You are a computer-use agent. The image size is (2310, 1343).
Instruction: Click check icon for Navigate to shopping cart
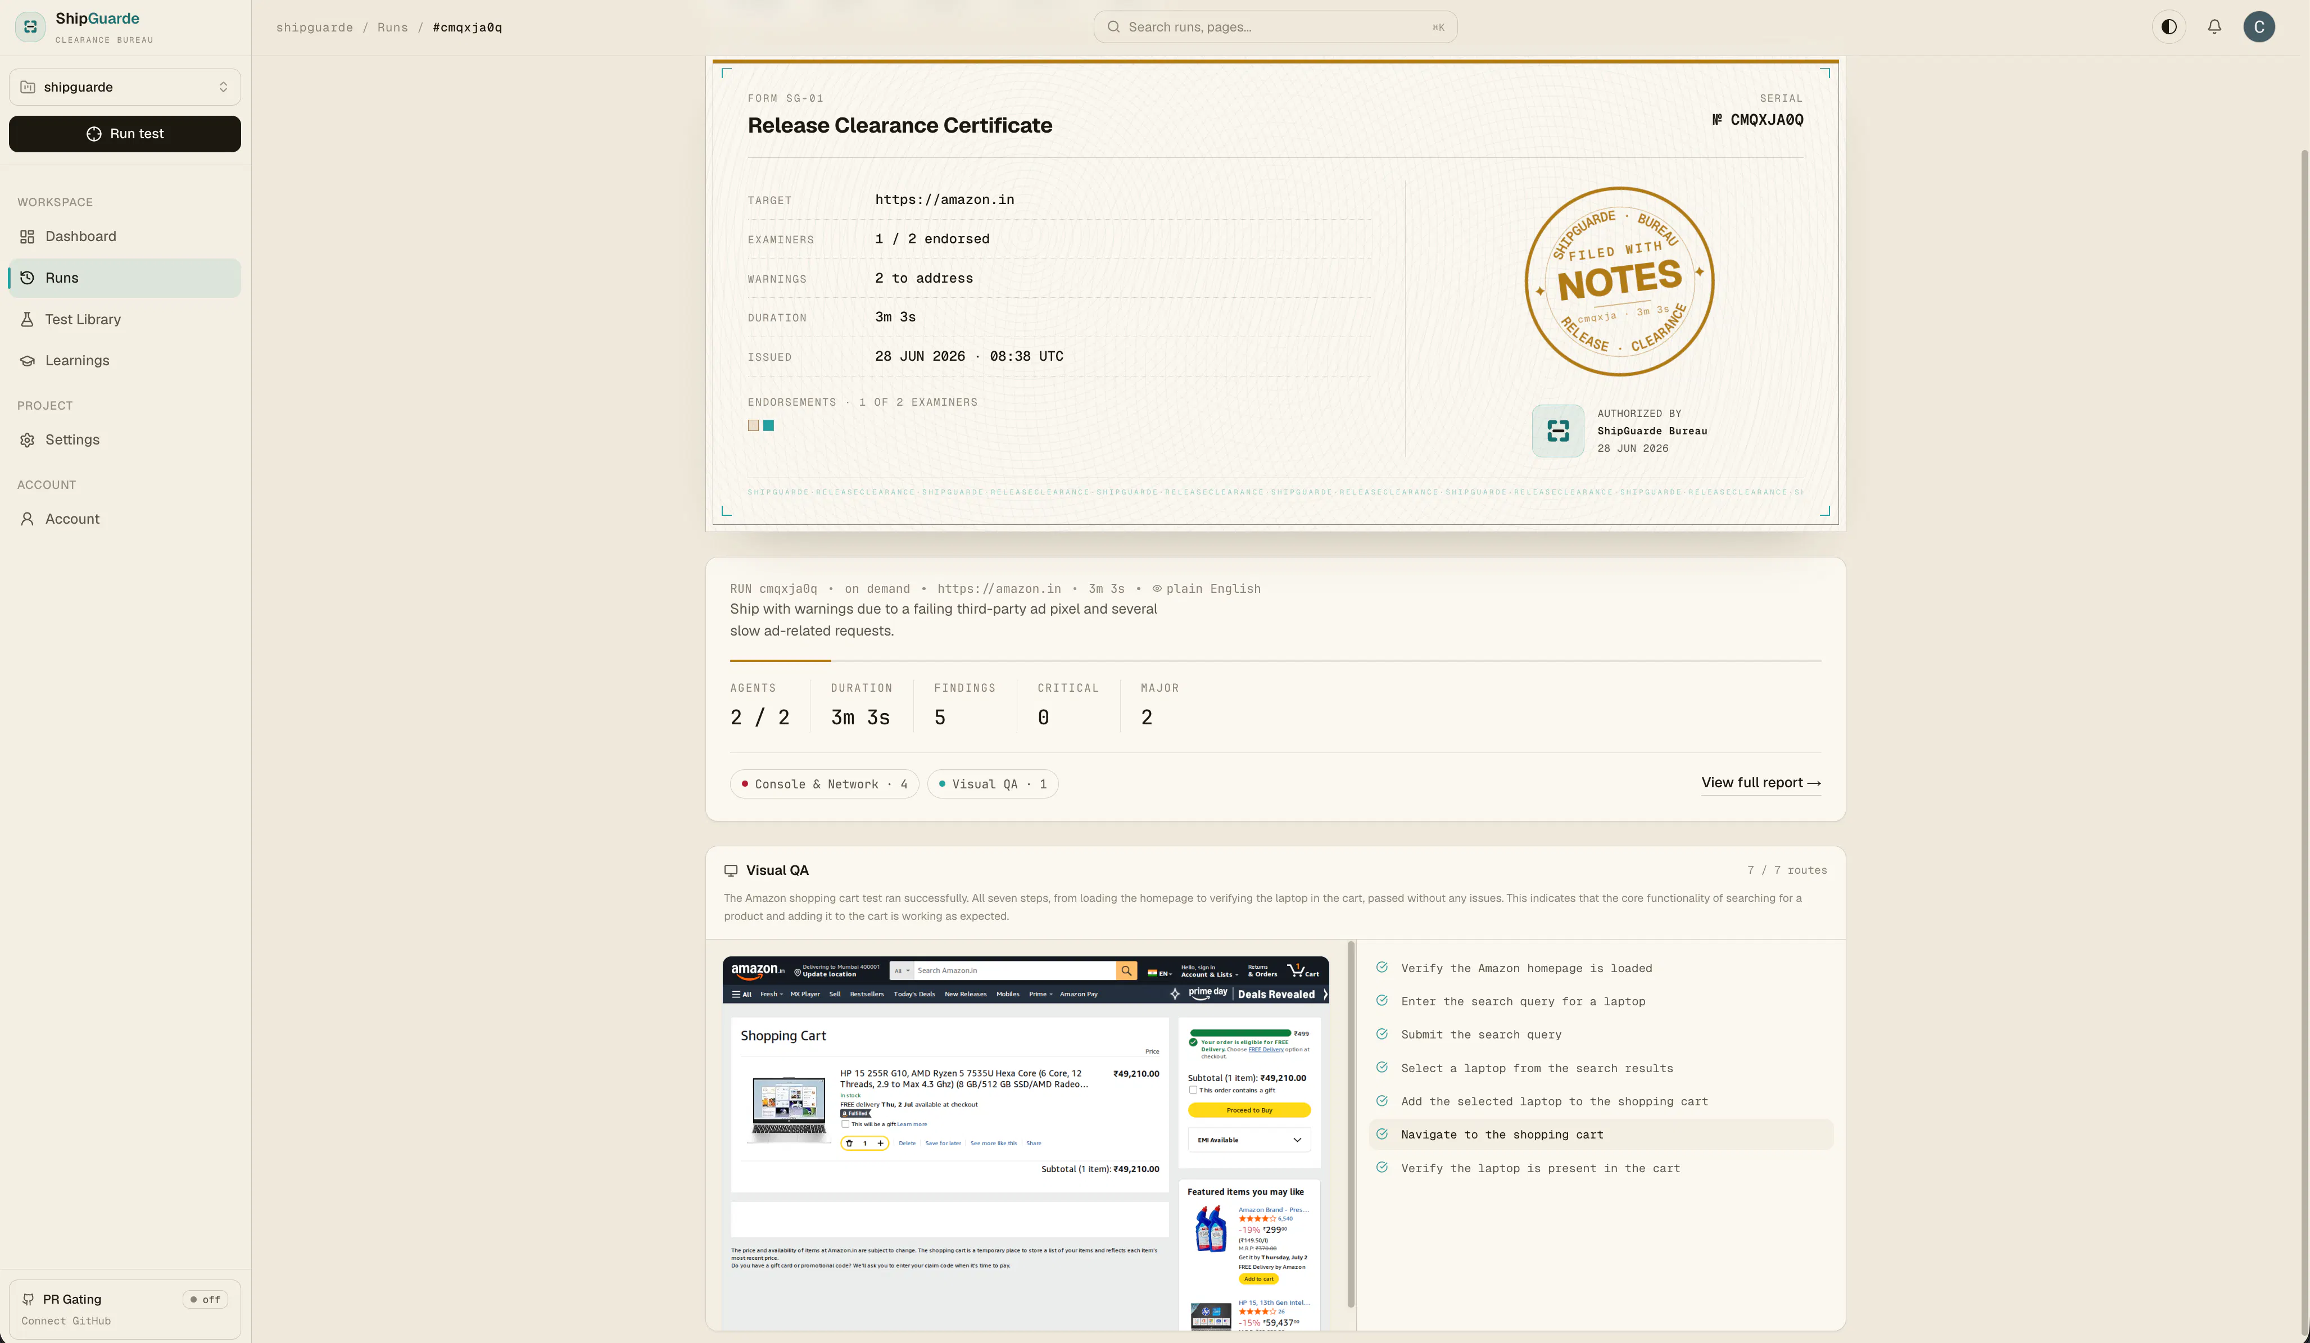pos(1382,1134)
